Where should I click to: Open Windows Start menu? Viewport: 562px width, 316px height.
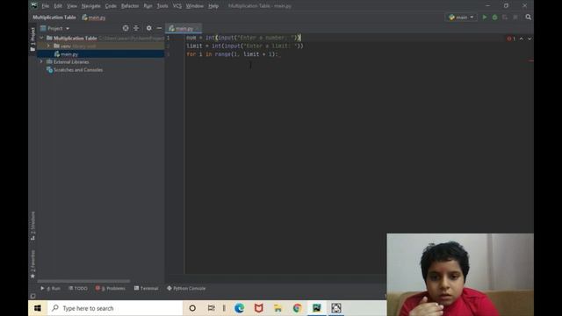pos(38,308)
